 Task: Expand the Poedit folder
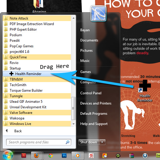(37, 41)
